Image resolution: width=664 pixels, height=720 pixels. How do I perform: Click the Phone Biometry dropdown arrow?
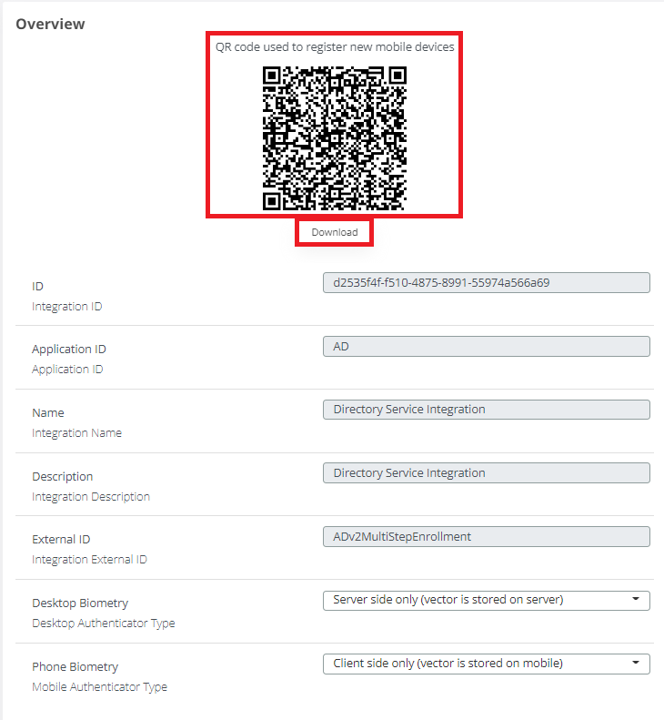[637, 664]
